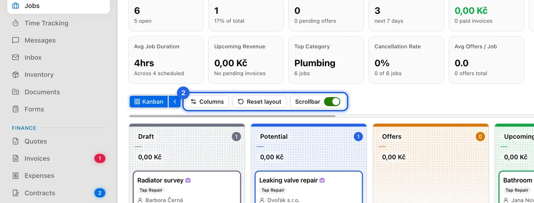The width and height of the screenshot is (534, 203).
Task: Open the Inbox page
Action: coord(58,58)
